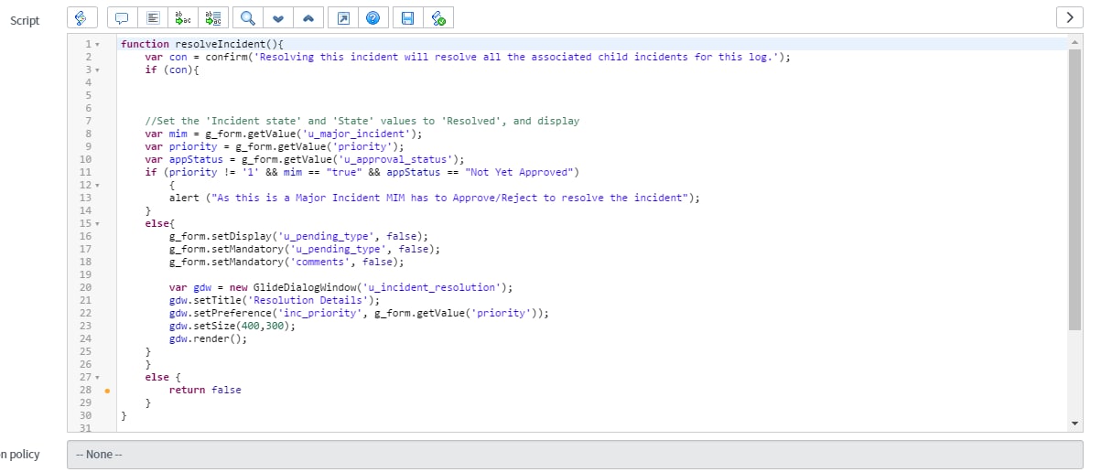
Task: Collapse fold arrow on line 1
Action: point(98,44)
